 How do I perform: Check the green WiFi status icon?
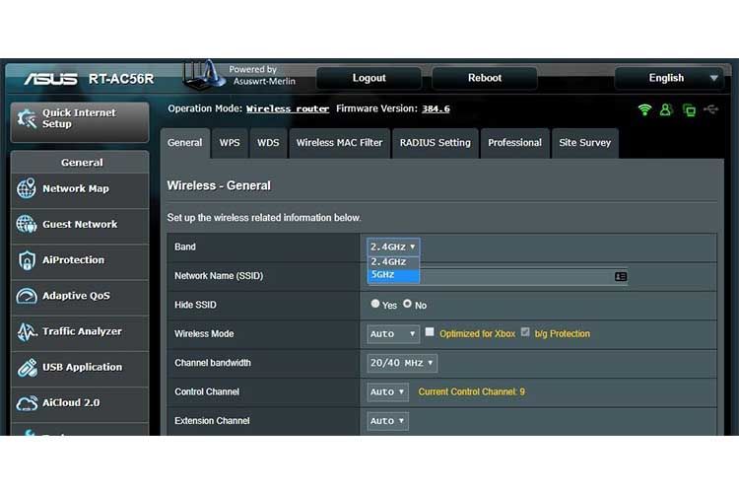[x=644, y=109]
